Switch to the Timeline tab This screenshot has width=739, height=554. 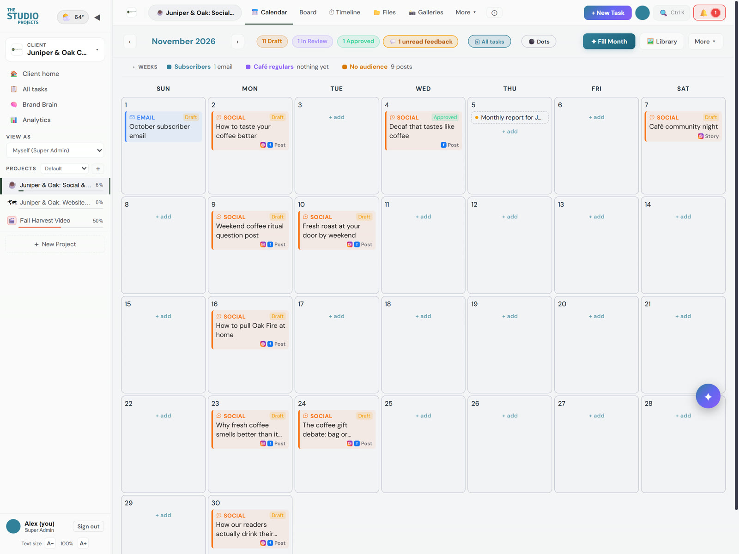coord(345,12)
